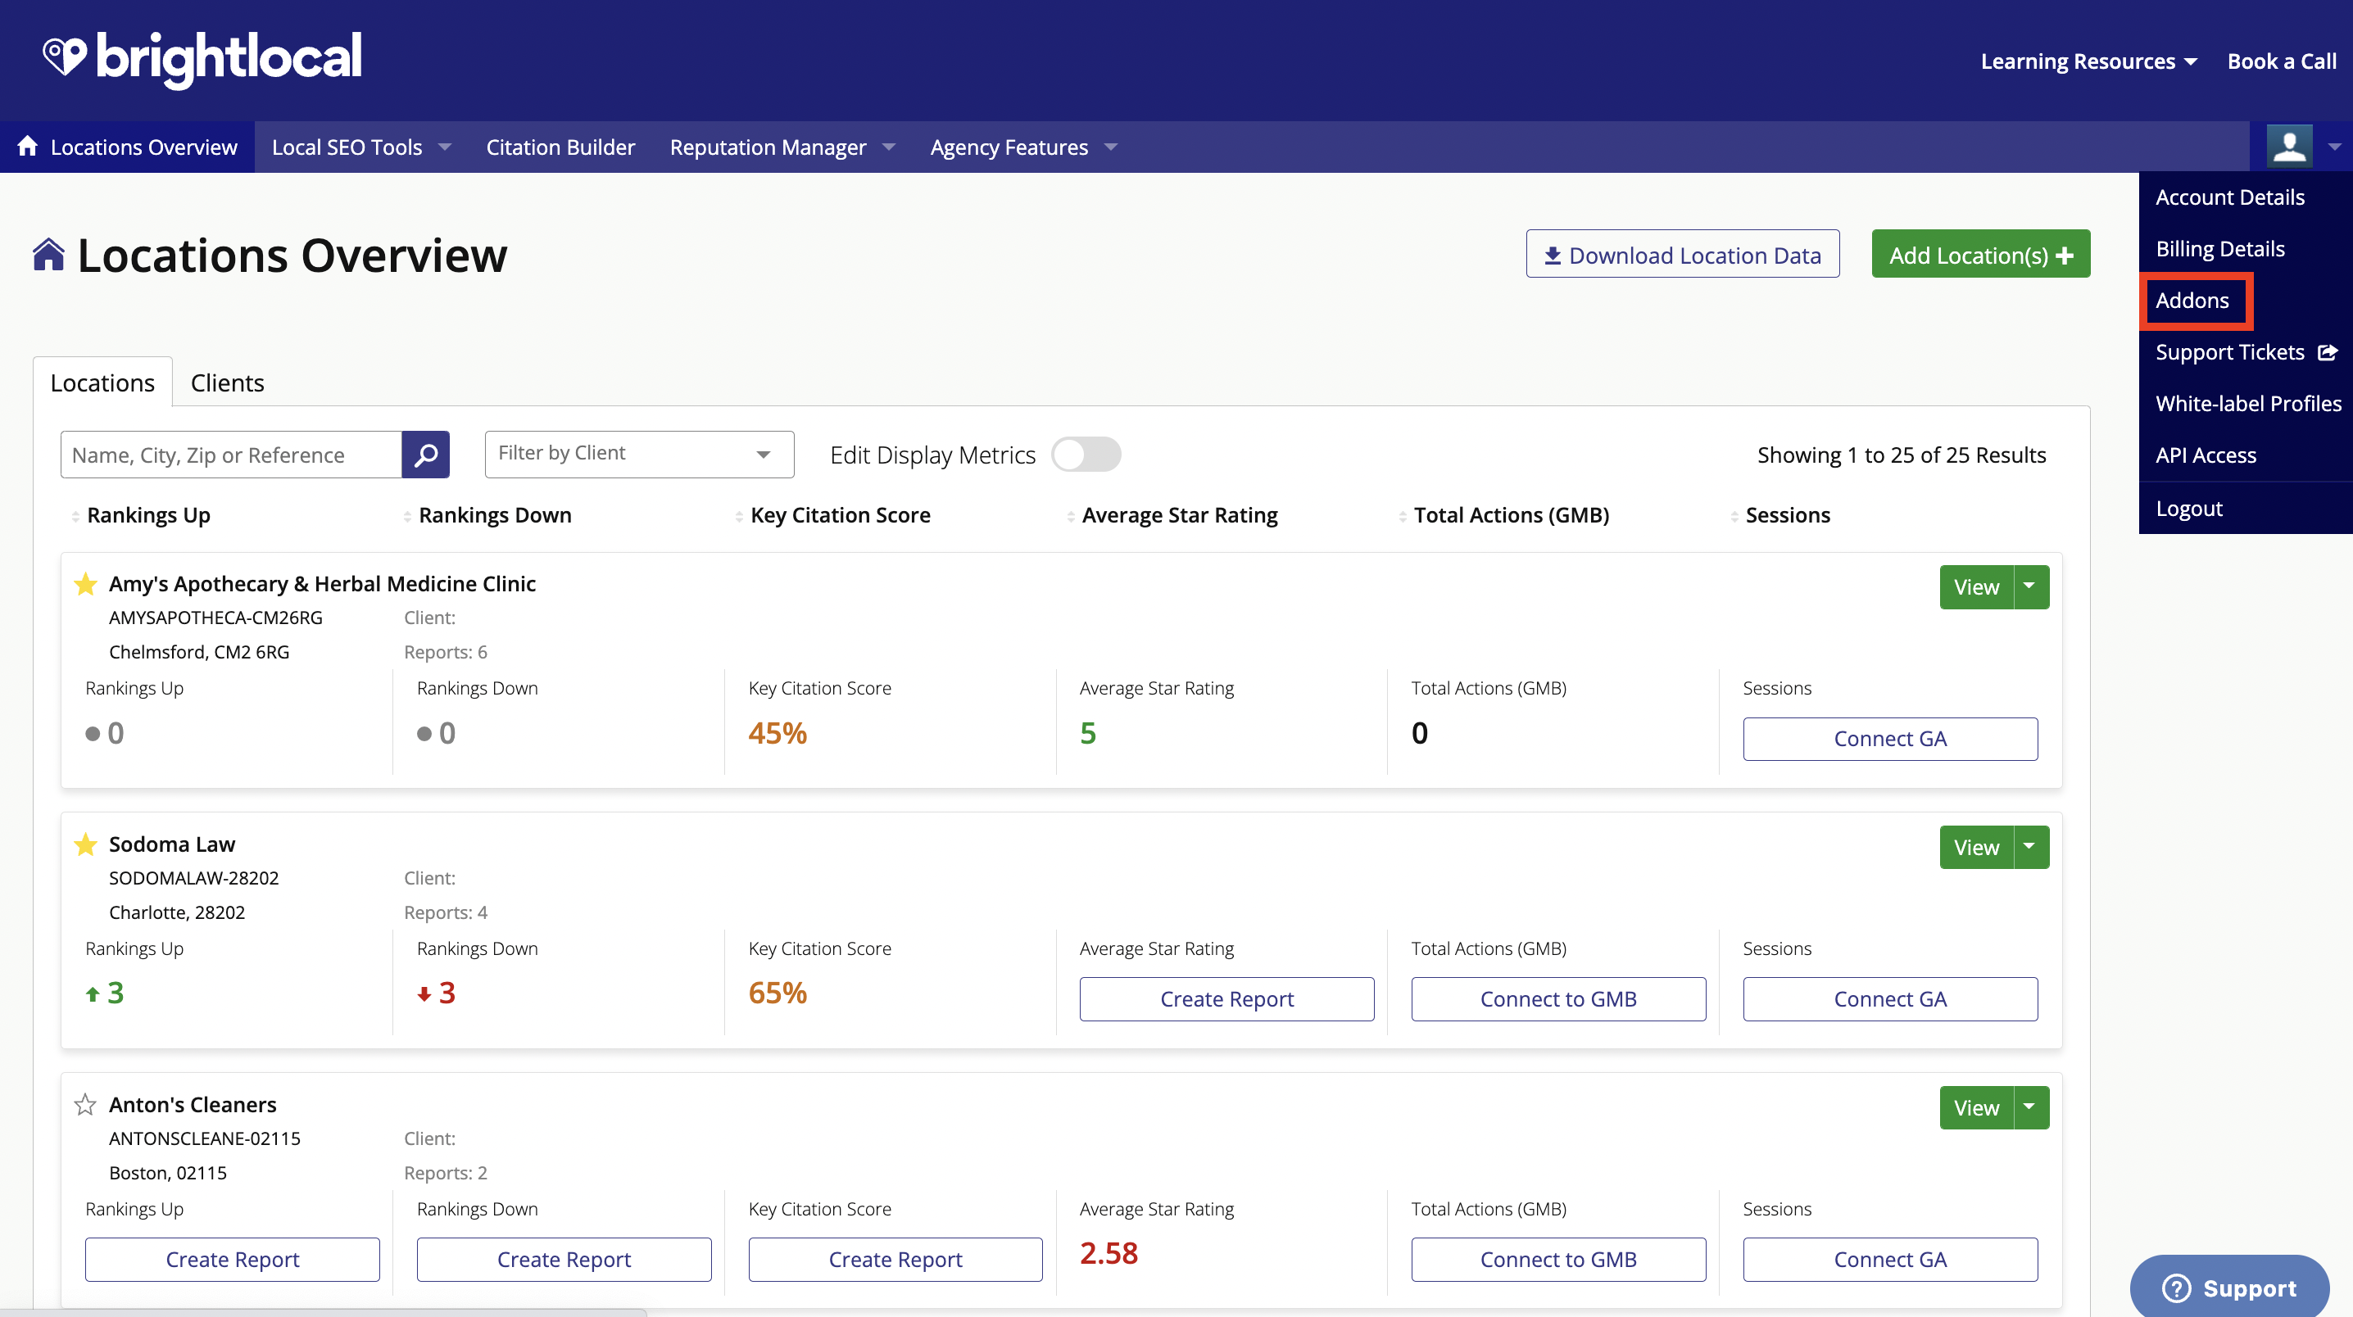
Task: Collapse the account dropdown arrow
Action: (2334, 147)
